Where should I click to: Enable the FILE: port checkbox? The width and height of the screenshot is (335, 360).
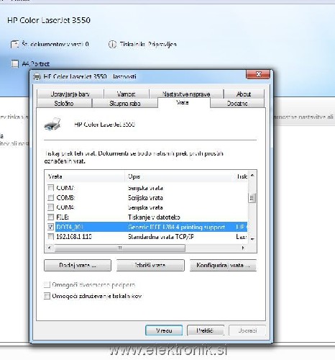(x=50, y=217)
